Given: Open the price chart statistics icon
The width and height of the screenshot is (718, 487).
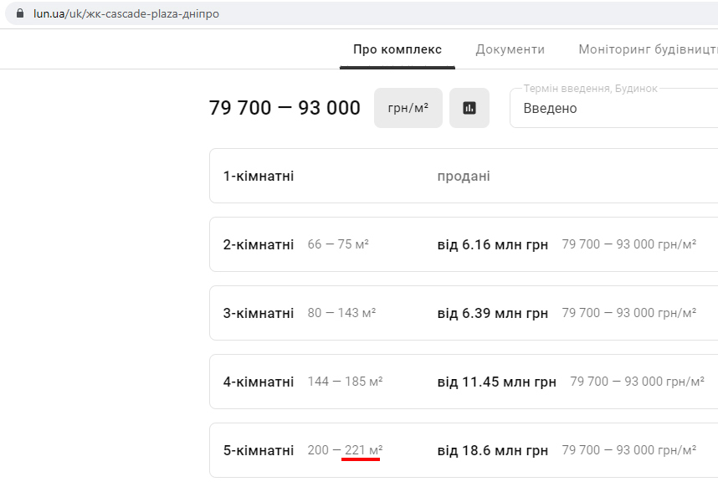Looking at the screenshot, I should point(469,108).
